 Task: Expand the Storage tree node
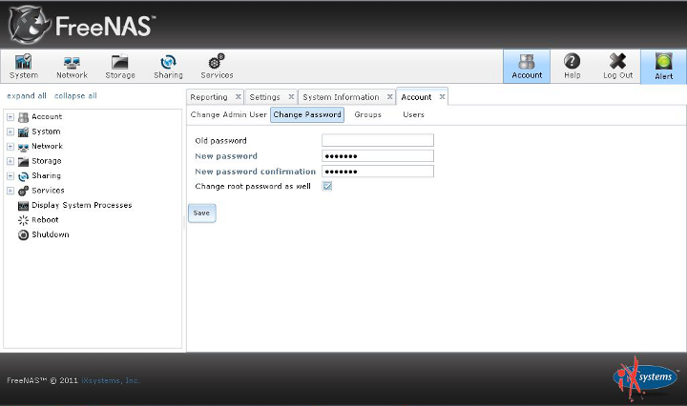coord(10,161)
